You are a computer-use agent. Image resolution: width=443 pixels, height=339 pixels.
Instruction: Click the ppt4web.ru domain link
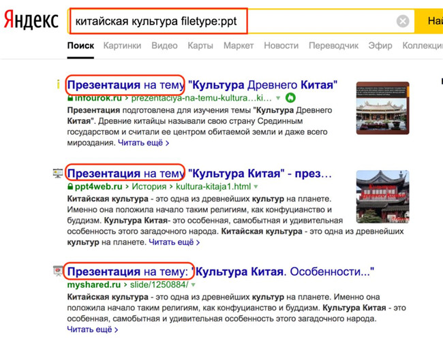click(98, 187)
